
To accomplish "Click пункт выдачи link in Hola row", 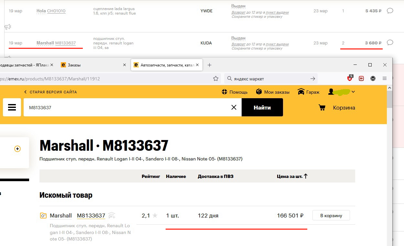I will tap(277, 12).
